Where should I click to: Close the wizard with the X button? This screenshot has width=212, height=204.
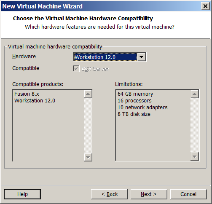click(x=205, y=6)
